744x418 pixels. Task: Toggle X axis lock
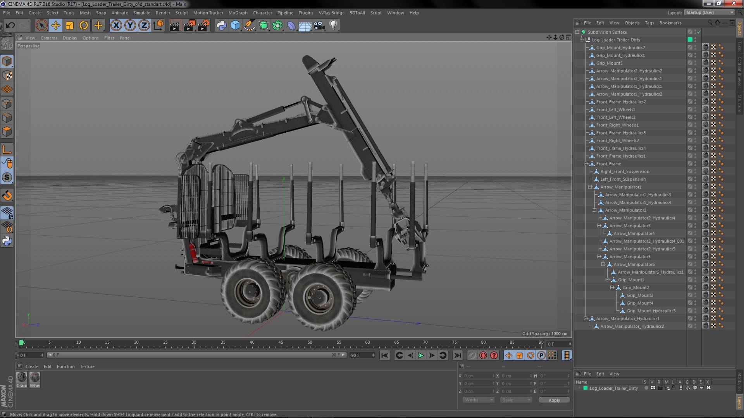[116, 26]
